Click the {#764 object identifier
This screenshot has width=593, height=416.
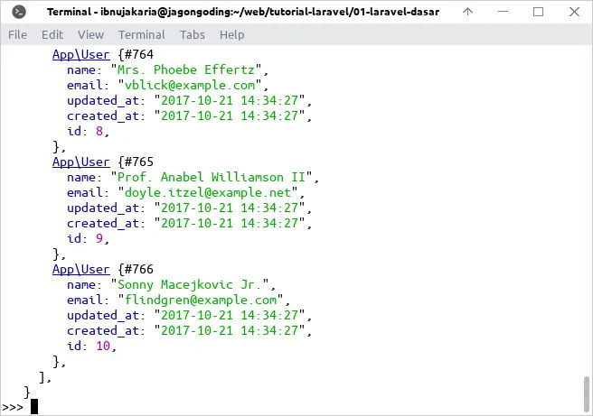tap(136, 55)
